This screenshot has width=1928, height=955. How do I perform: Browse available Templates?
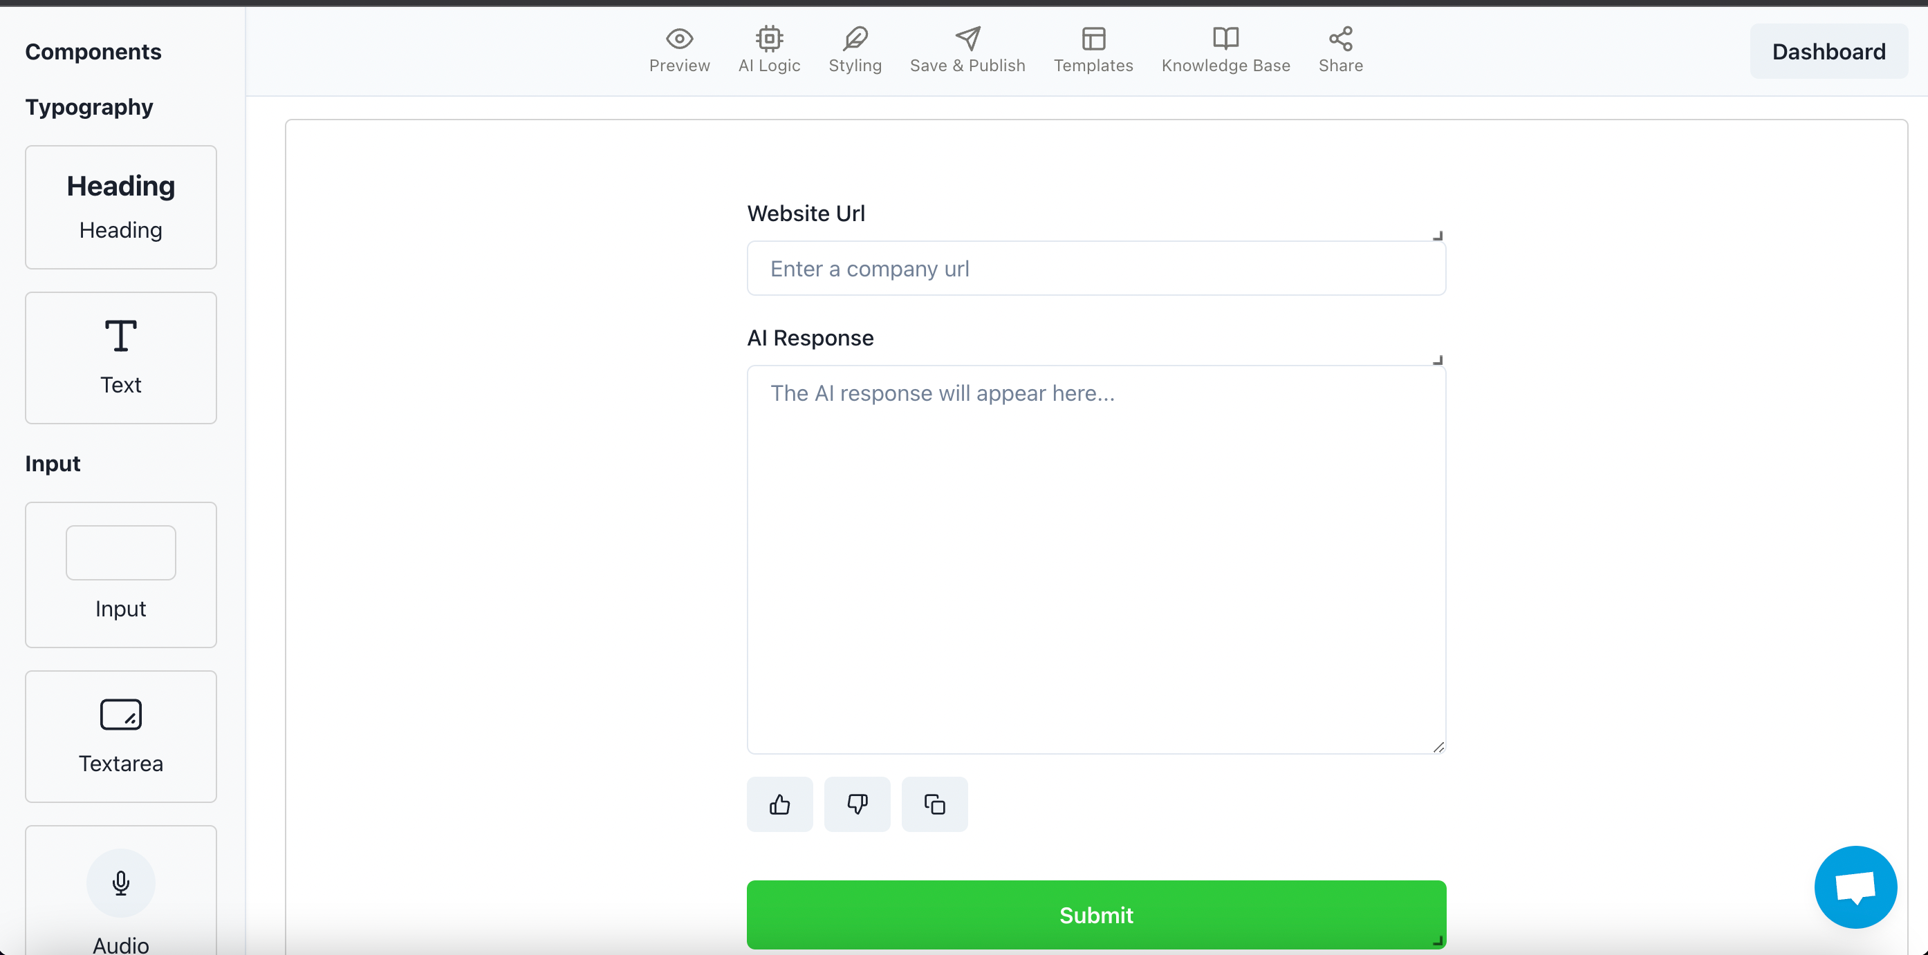click(1093, 49)
